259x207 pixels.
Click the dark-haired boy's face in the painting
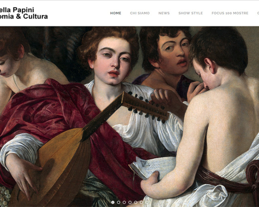[x=174, y=53]
